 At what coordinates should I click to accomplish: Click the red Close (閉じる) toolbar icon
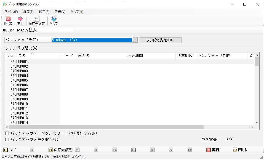click(8, 19)
